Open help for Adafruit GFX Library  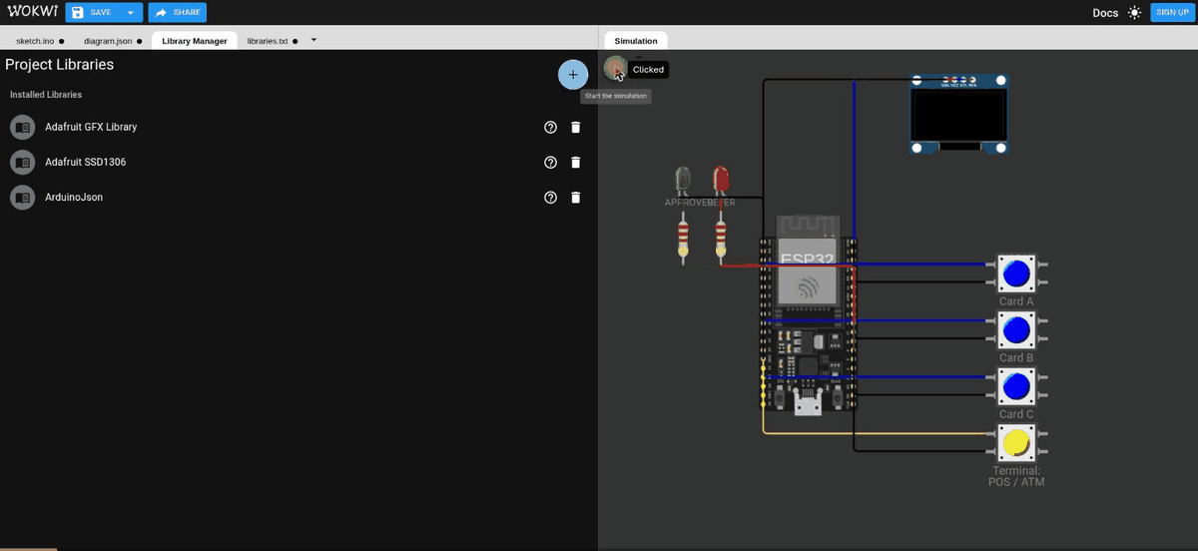tap(550, 128)
